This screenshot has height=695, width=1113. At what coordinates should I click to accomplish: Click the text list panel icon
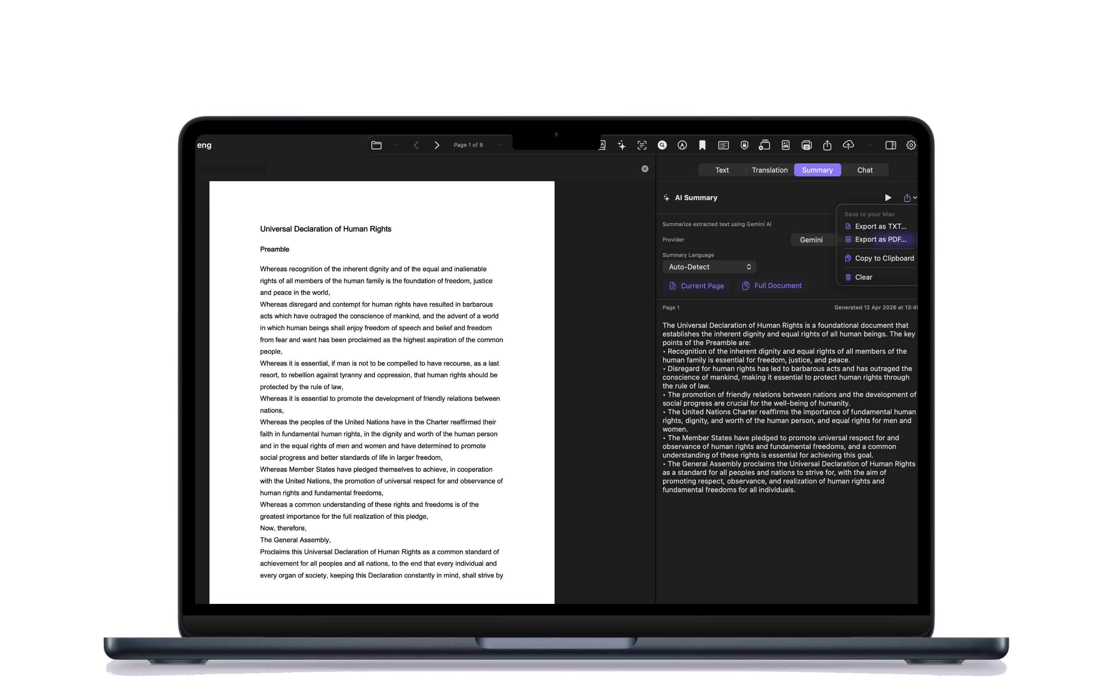(723, 145)
